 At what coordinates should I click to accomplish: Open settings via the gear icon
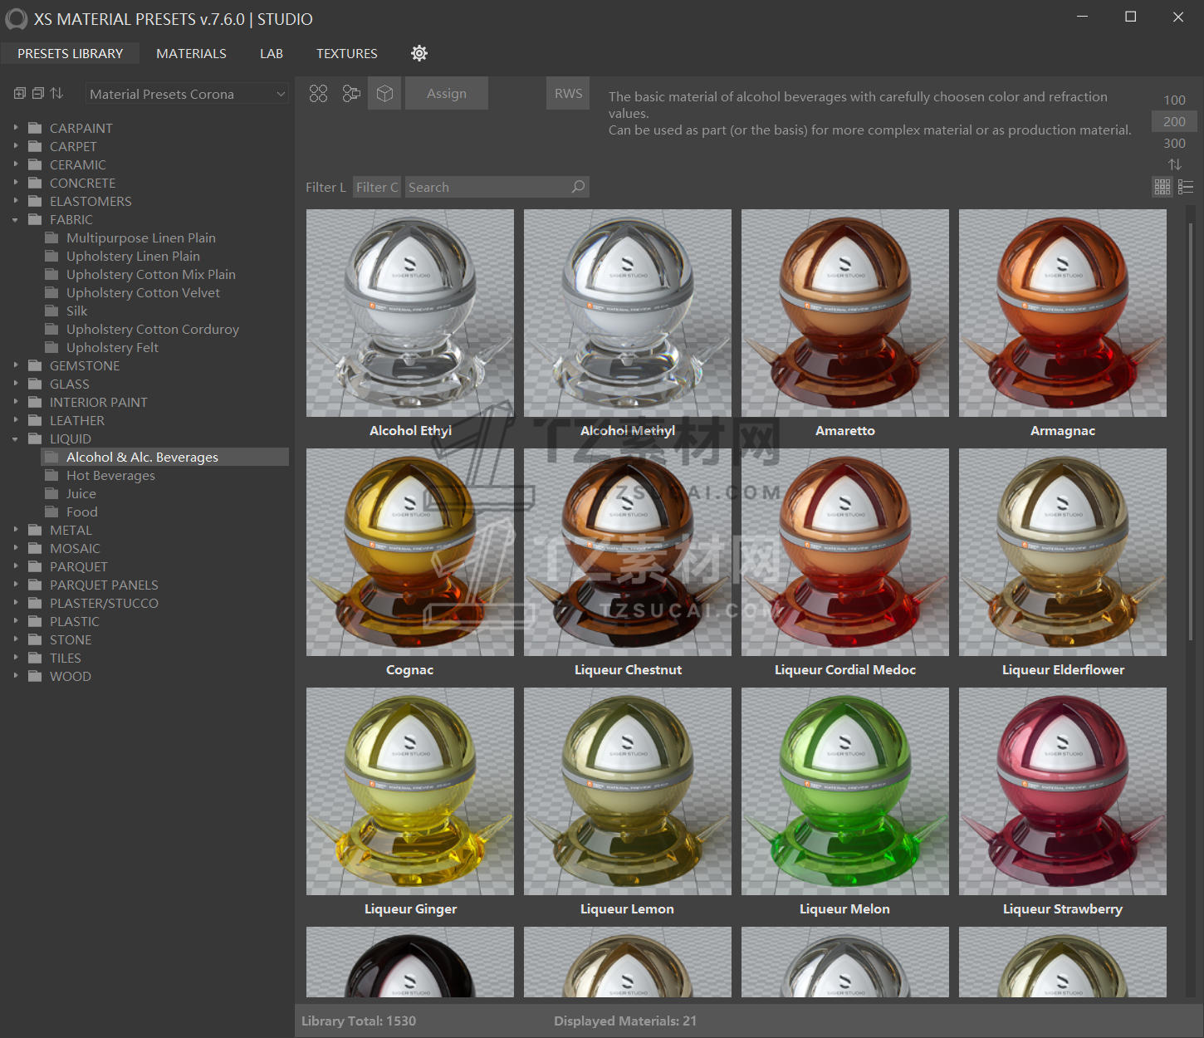(419, 53)
